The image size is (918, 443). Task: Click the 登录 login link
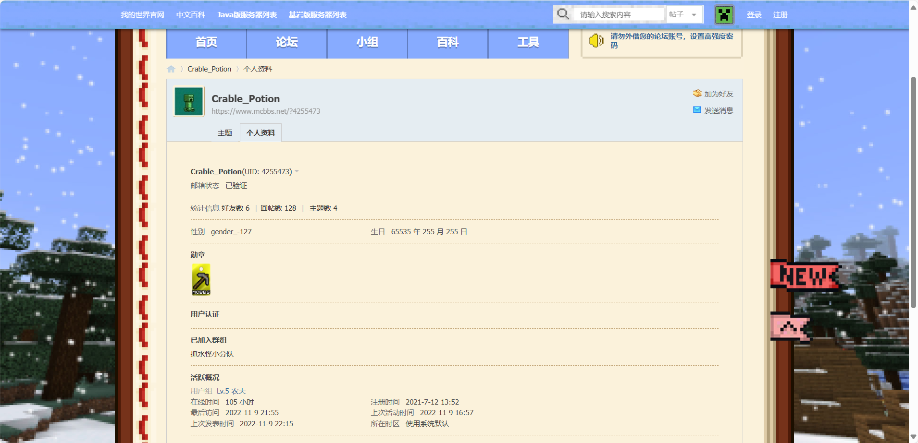coord(754,15)
